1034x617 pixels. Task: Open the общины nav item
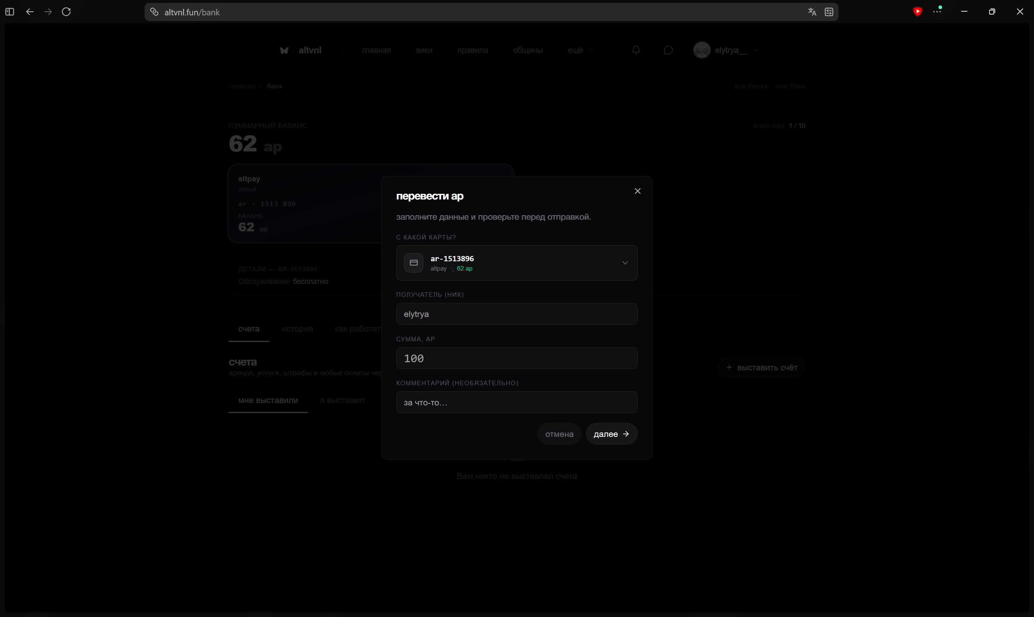click(x=527, y=50)
